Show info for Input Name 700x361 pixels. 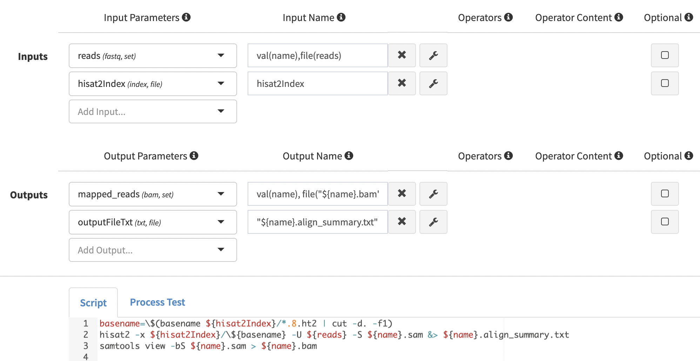point(341,17)
